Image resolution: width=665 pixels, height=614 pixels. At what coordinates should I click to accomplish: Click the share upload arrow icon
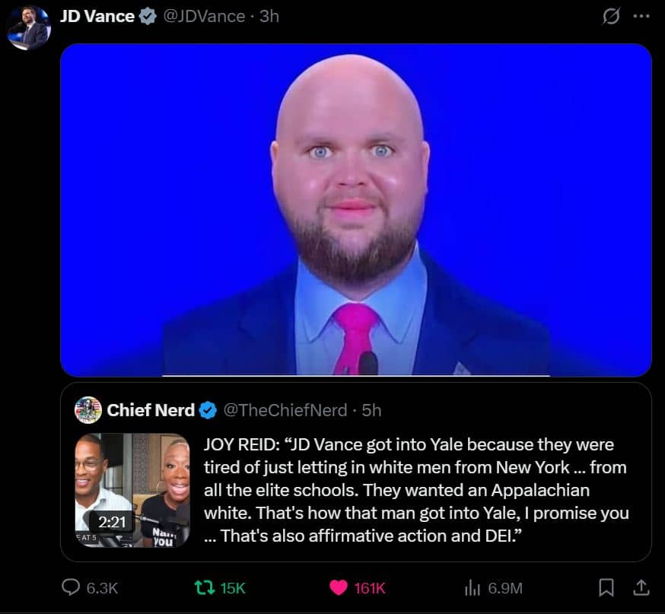641,587
